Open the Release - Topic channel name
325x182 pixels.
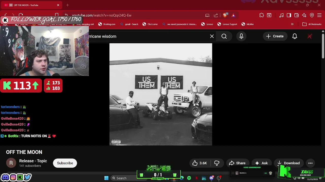click(x=33, y=161)
